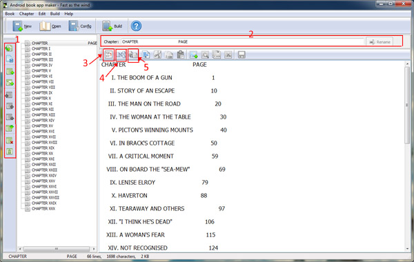Open a book with Open icon
This screenshot has height=262, width=414.
pyautogui.click(x=50, y=26)
